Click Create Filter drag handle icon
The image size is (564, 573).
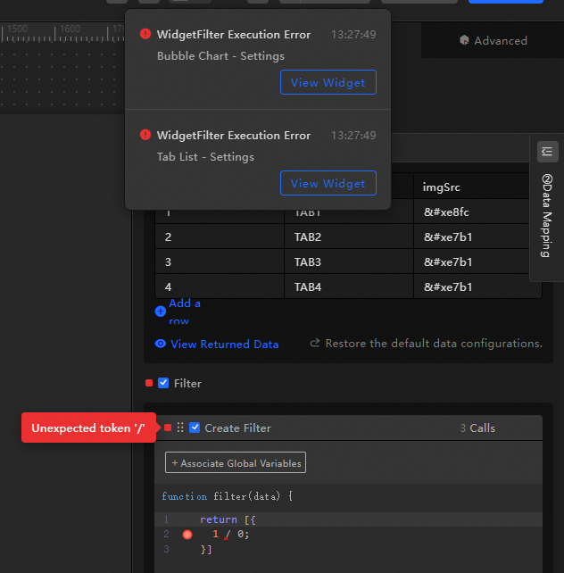[180, 428]
